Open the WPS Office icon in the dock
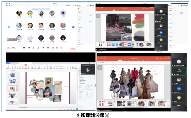The image size is (191, 118). pos(125,44)
